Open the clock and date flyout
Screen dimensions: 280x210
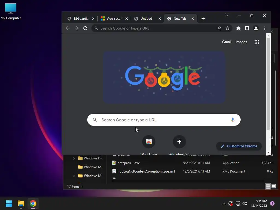tap(259, 203)
